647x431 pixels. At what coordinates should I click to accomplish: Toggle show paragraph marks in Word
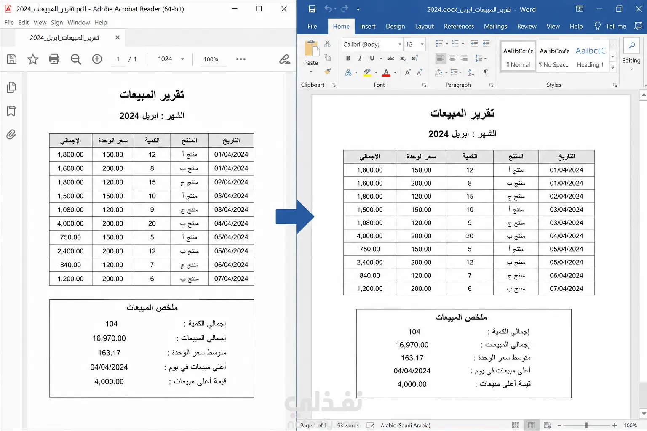coord(486,72)
